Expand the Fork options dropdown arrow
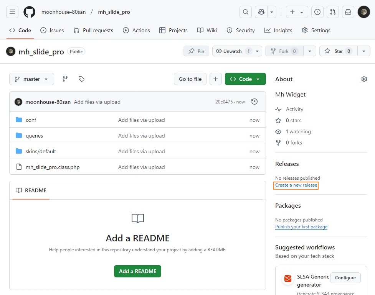 point(310,51)
